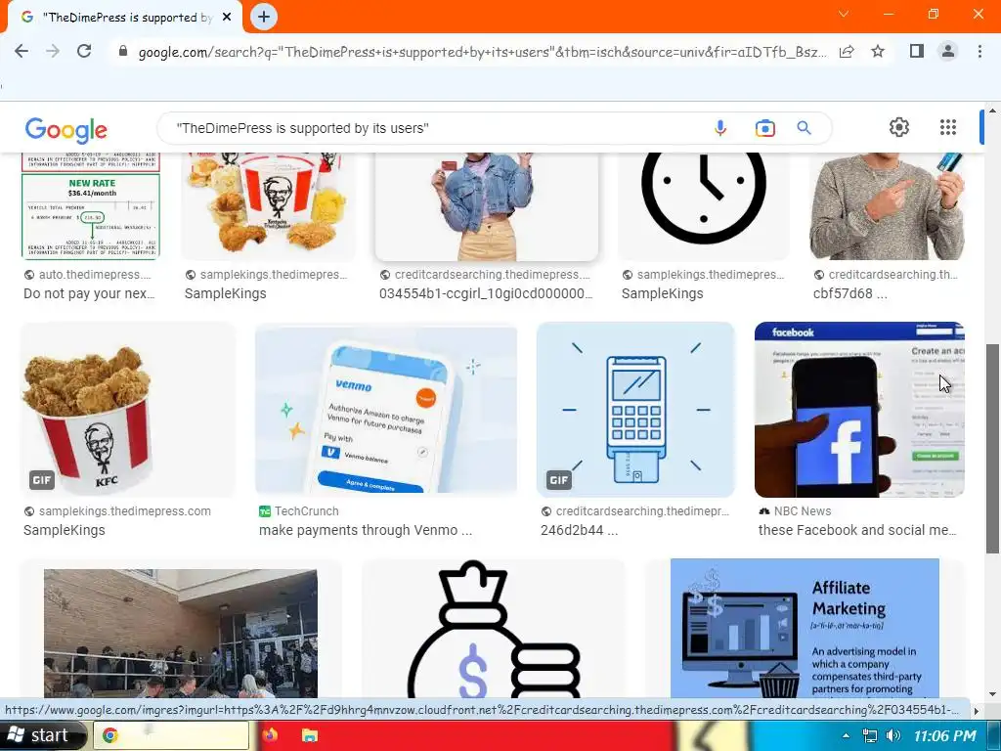
Task: Click the Google logo
Action: coord(66,130)
